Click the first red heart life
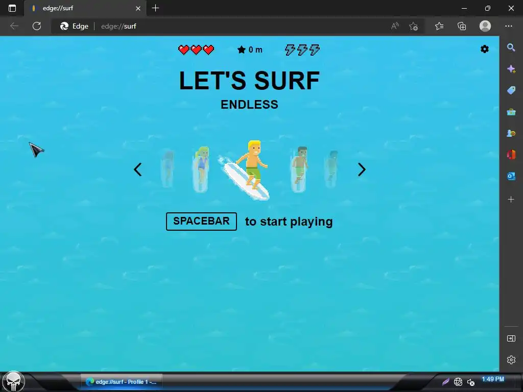Viewport: 523px width, 392px height. [x=184, y=50]
